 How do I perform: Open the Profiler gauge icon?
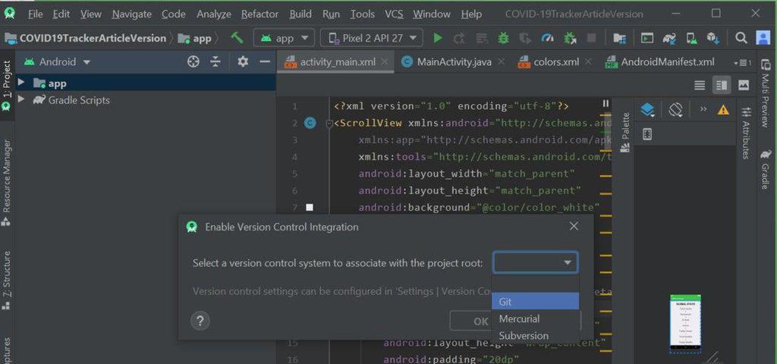(547, 38)
